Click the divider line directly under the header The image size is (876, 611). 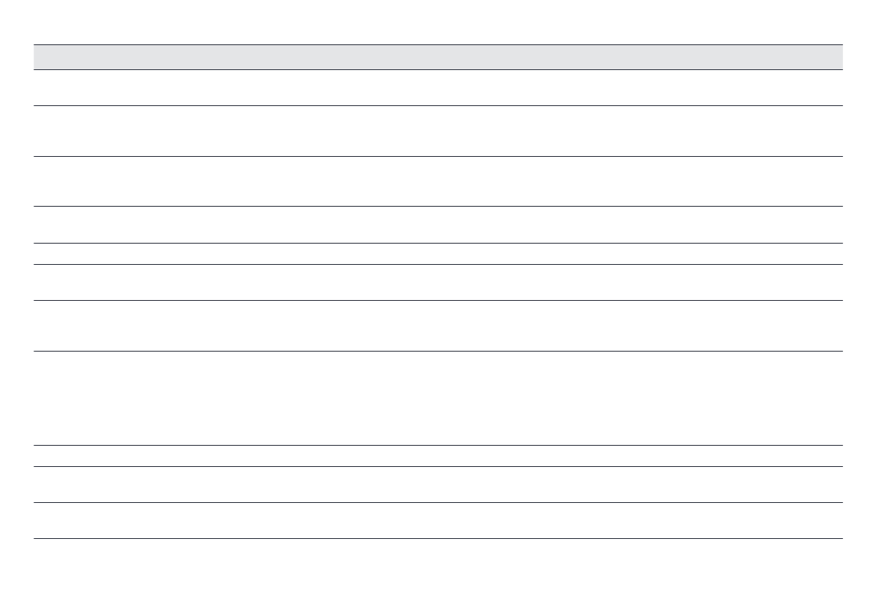(438, 69)
